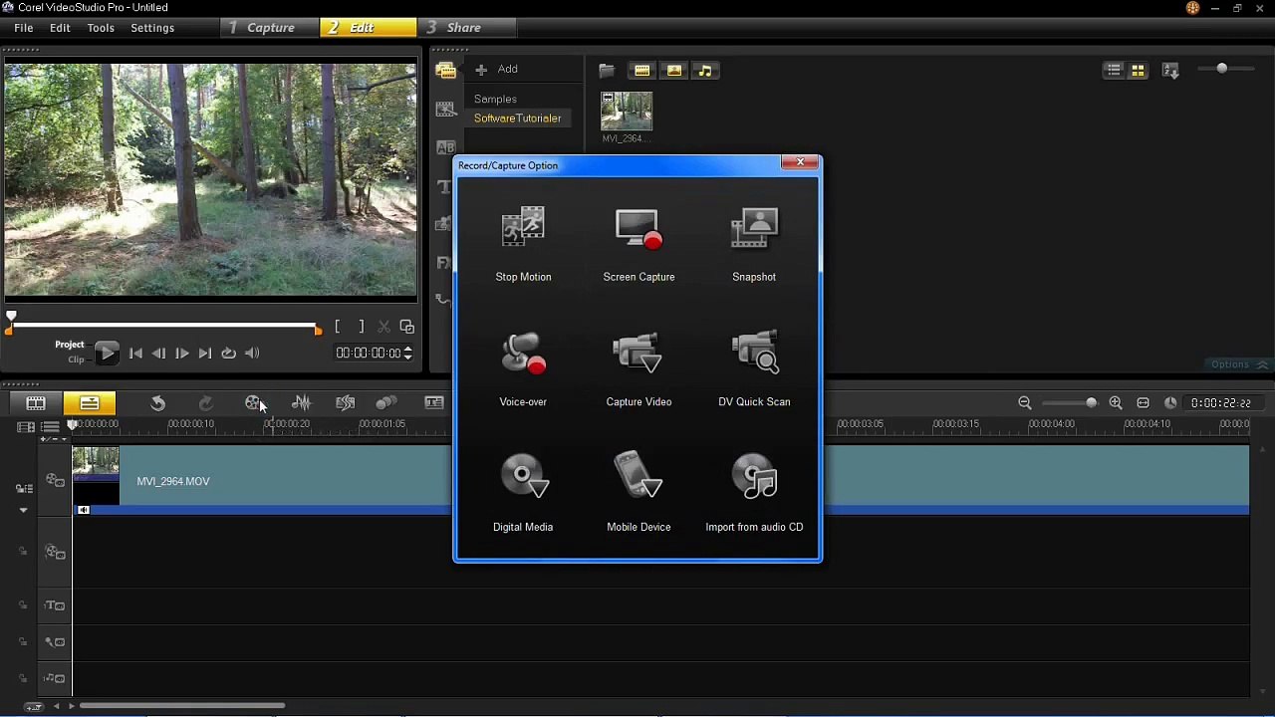The image size is (1275, 717).
Task: Toggle repeat playback
Action: 228,353
